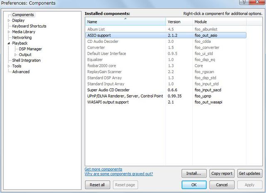The height and width of the screenshot is (193, 266).
Task: Select the WASAPI output support row
Action: coord(166,102)
